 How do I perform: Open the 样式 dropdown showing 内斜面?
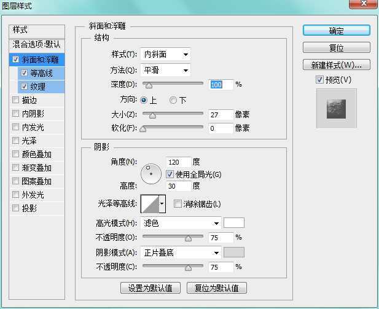coord(165,55)
